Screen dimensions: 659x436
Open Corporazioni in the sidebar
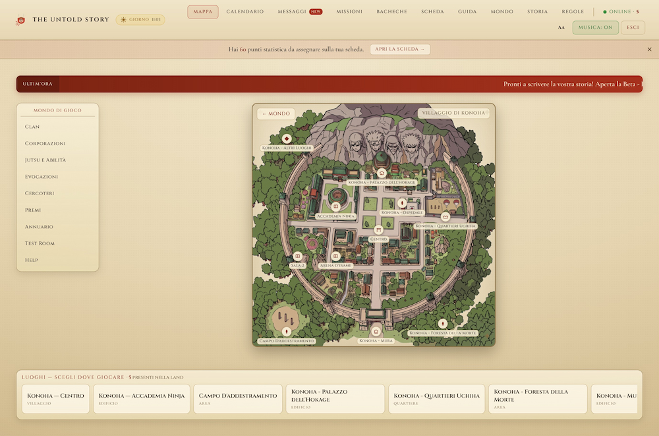tap(57, 144)
